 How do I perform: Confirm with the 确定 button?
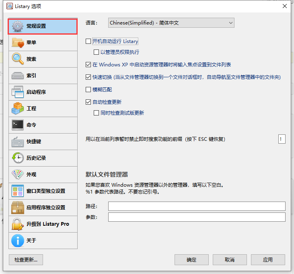(x=191, y=260)
